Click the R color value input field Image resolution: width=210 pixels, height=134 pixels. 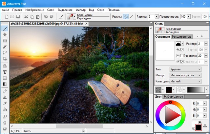click(200, 103)
